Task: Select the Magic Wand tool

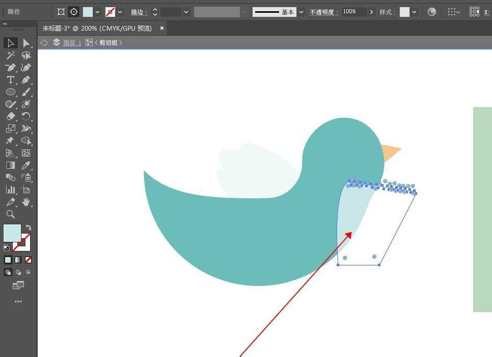Action: [10, 56]
